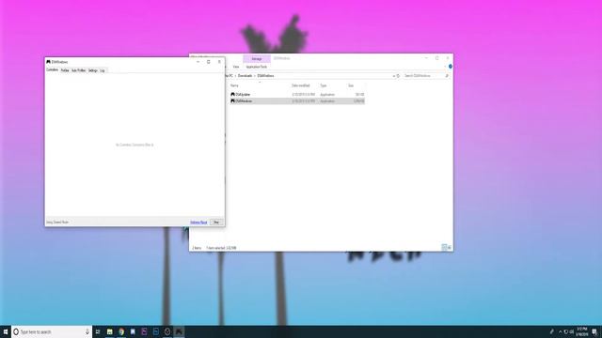This screenshot has height=338, width=602.
Task: Expand the address bar history dropdown
Action: coord(393,76)
